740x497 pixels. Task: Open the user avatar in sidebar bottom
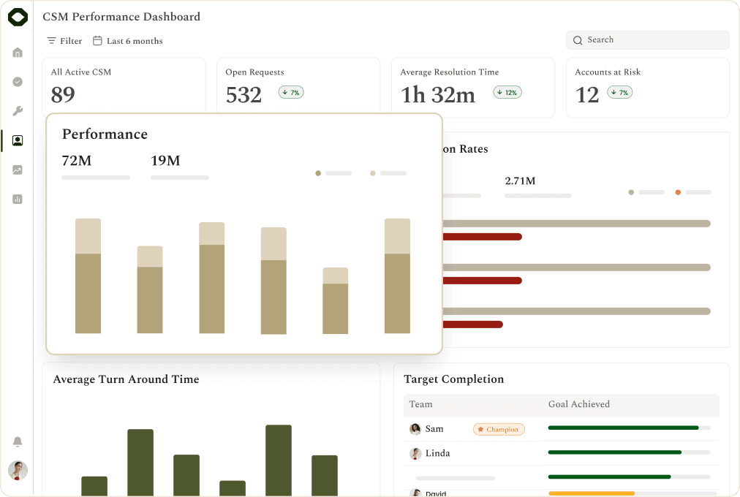(x=18, y=471)
